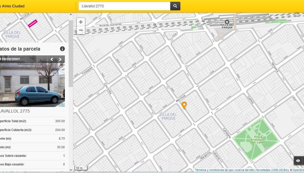This screenshot has height=173, width=304.
Task: Zoom out with the minus button
Action: pyautogui.click(x=81, y=30)
